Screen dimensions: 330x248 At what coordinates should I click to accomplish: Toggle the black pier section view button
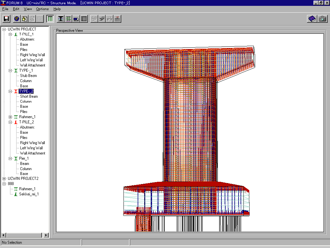pos(61,19)
